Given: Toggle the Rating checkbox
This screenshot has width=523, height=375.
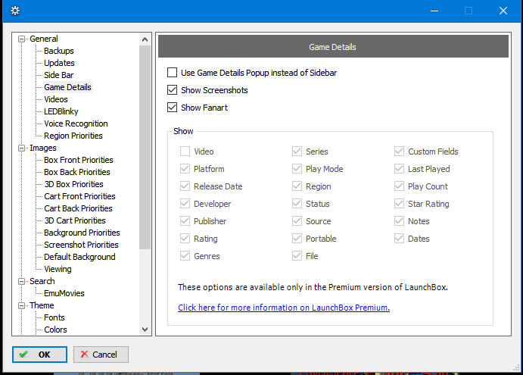Looking at the screenshot, I should point(185,238).
